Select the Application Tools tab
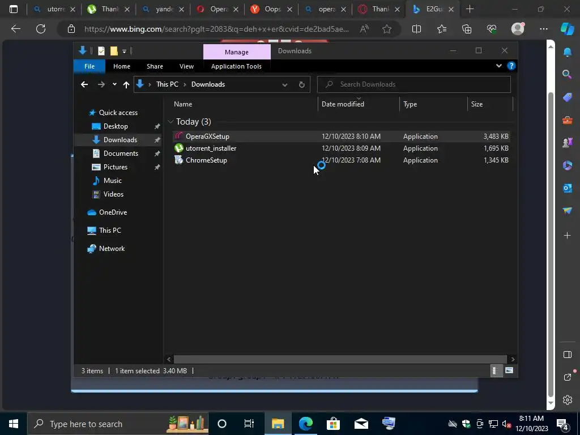 tap(236, 66)
